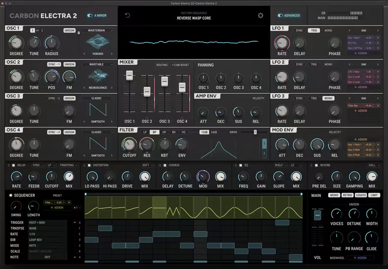This screenshot has height=269, width=388.
Task: Click the sequencer note range up arrow
Action: [75, 222]
